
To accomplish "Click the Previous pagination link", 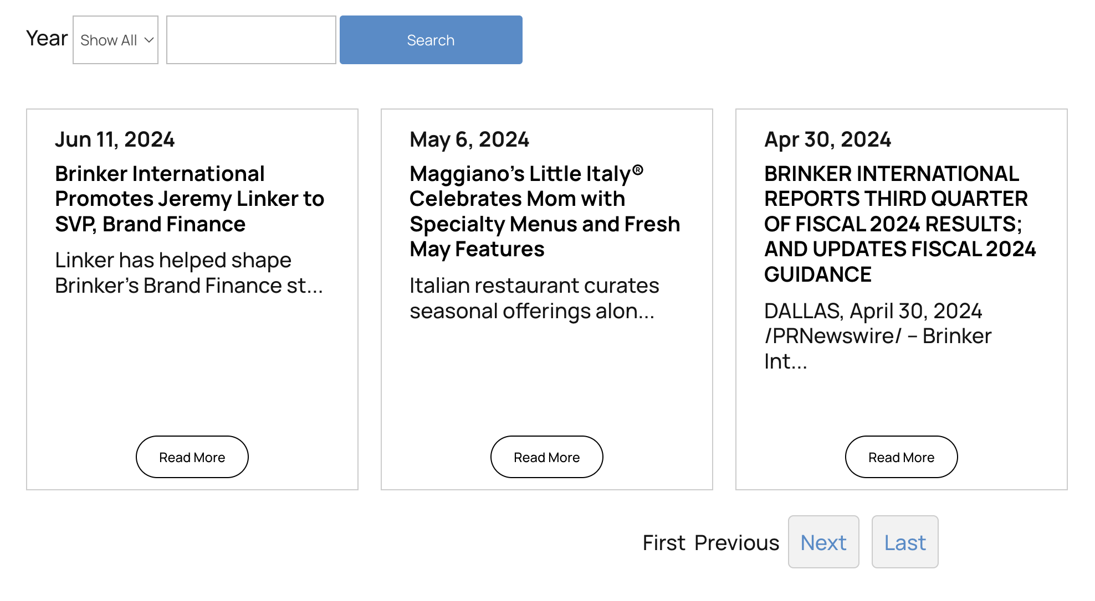I will (x=736, y=543).
